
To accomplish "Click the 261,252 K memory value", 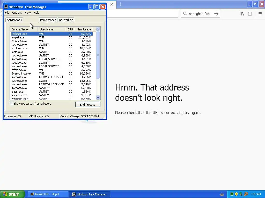I will tap(85, 37).
